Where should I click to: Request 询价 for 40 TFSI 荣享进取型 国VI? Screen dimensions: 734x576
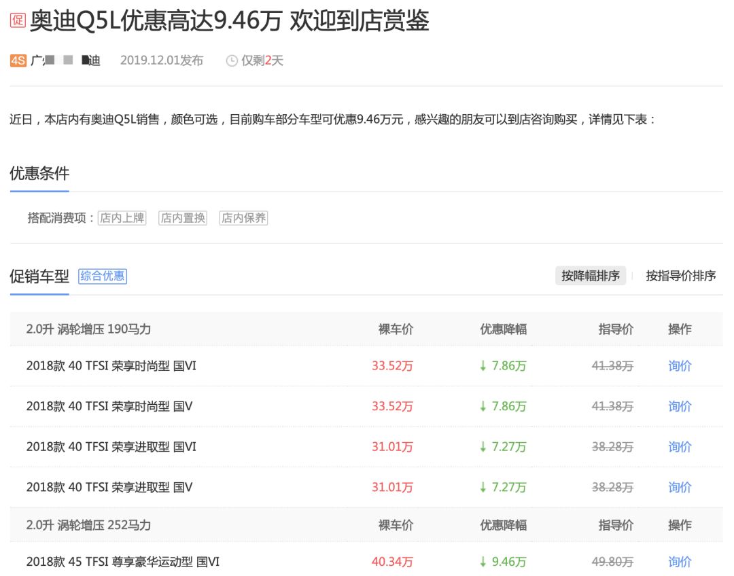pyautogui.click(x=680, y=447)
